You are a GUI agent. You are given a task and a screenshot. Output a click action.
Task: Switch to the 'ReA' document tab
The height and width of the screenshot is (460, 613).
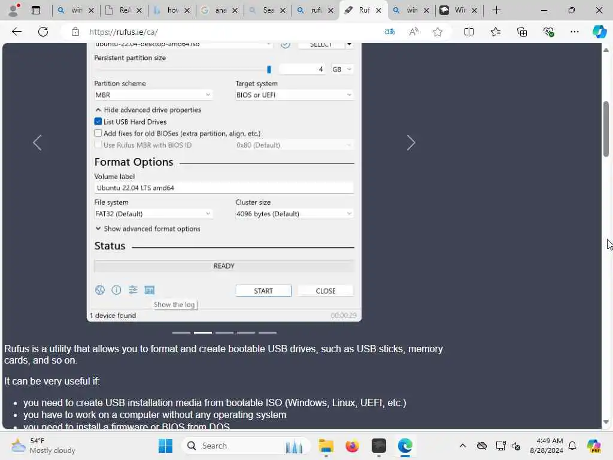[125, 10]
